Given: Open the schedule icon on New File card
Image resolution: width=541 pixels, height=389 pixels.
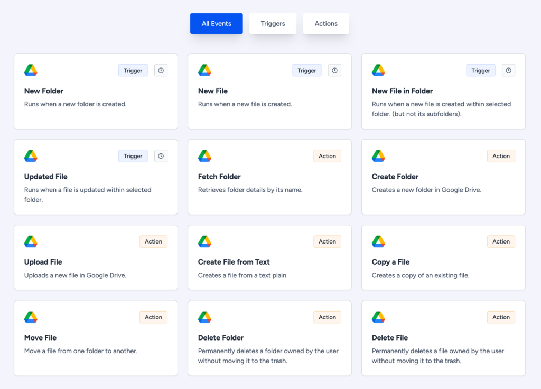Looking at the screenshot, I should [334, 70].
